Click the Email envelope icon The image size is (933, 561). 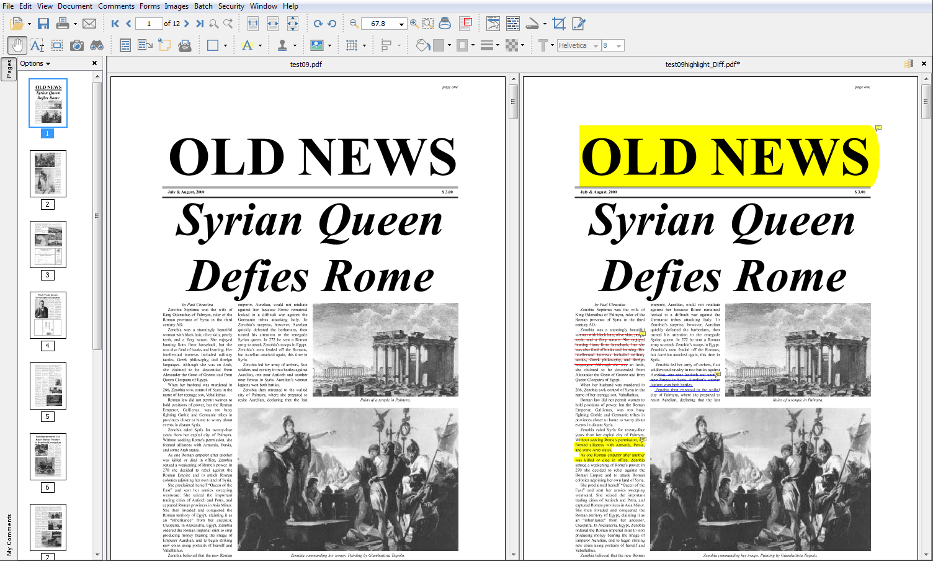tap(89, 24)
